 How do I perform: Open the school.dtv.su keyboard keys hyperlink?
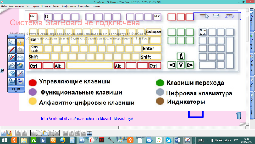click(x=87, y=119)
